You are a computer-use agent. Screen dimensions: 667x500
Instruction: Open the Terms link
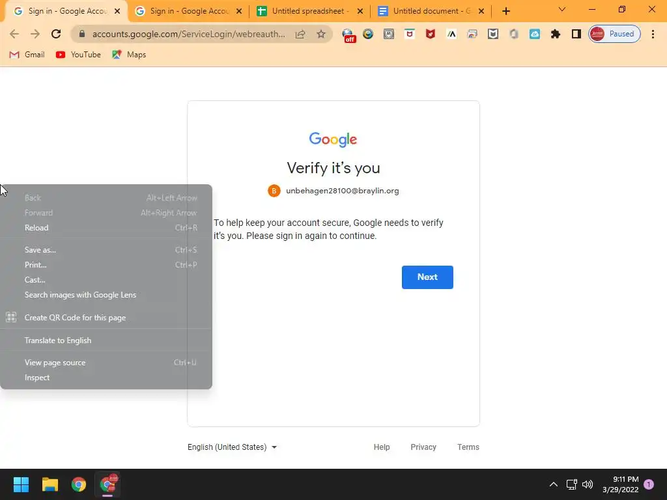[x=468, y=447]
